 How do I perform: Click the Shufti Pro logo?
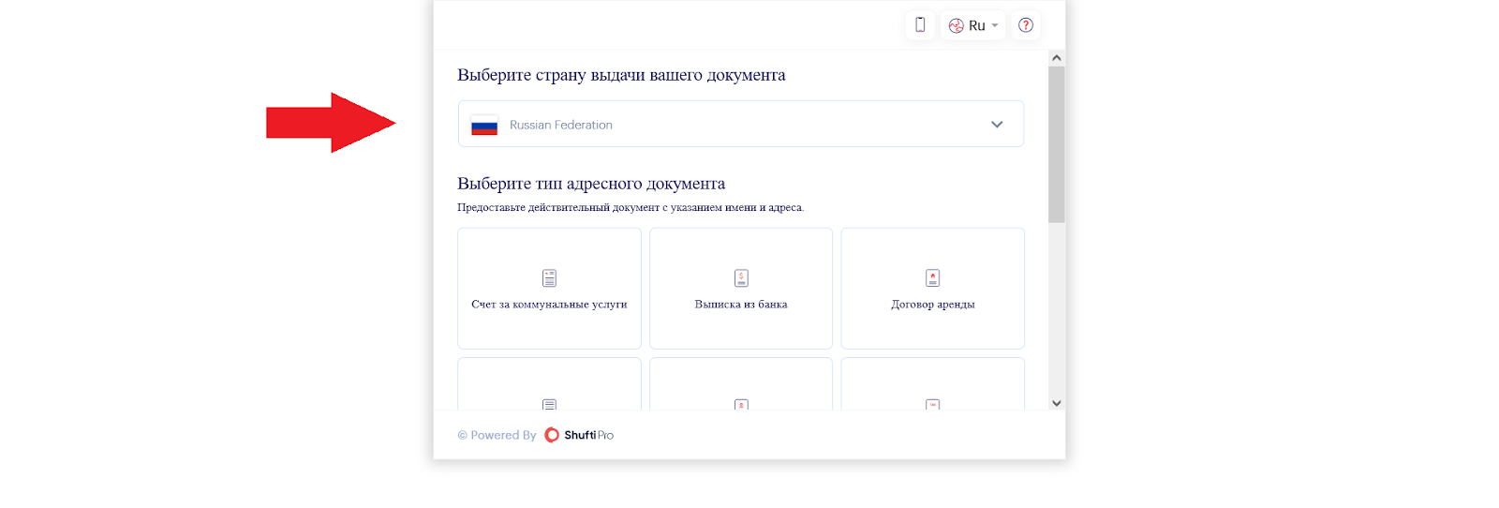click(579, 435)
